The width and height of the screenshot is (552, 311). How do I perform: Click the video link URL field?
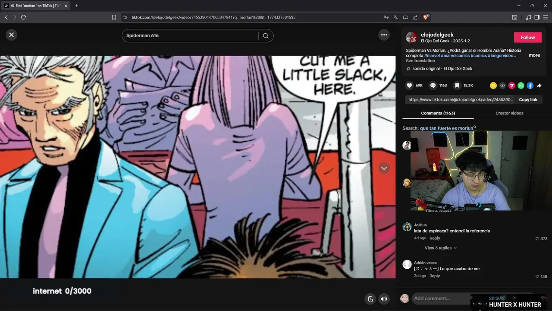click(461, 100)
